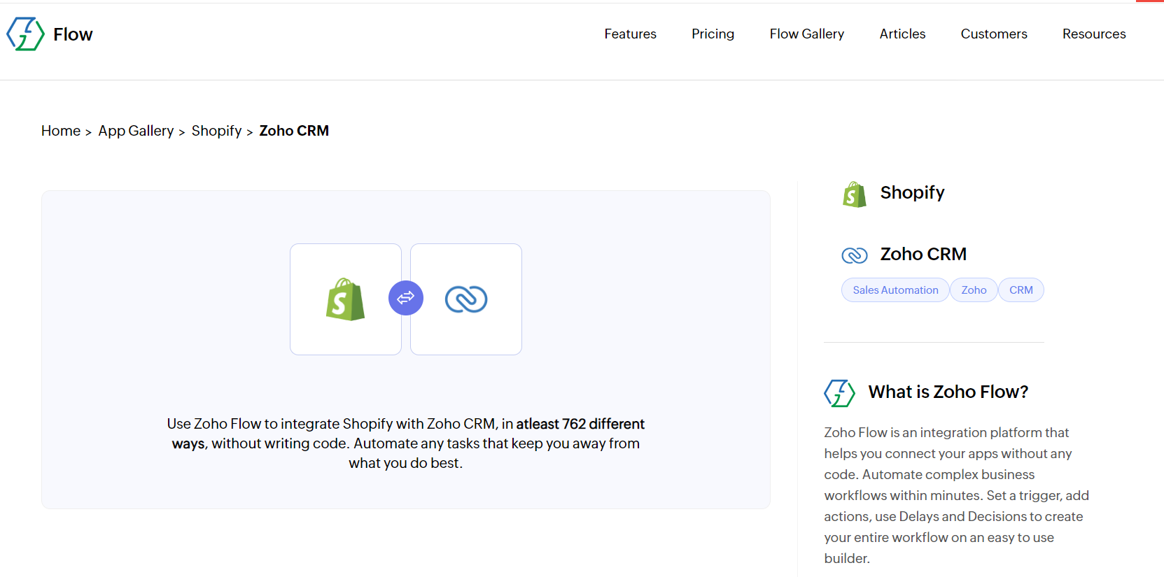The image size is (1164, 577).
Task: Click the Zoho Flow icon beside 'What is Zoho Flow?'
Action: (839, 393)
